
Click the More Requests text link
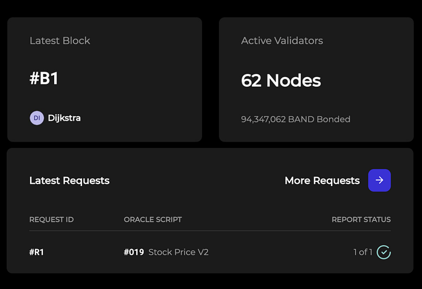coord(322,181)
